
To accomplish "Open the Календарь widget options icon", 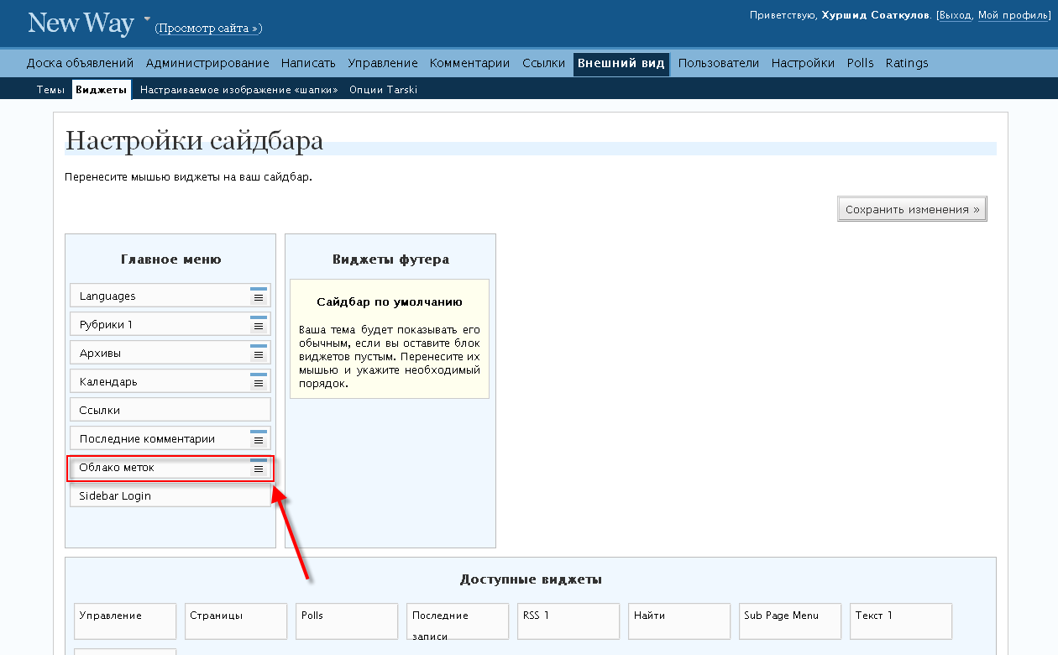I will click(259, 381).
